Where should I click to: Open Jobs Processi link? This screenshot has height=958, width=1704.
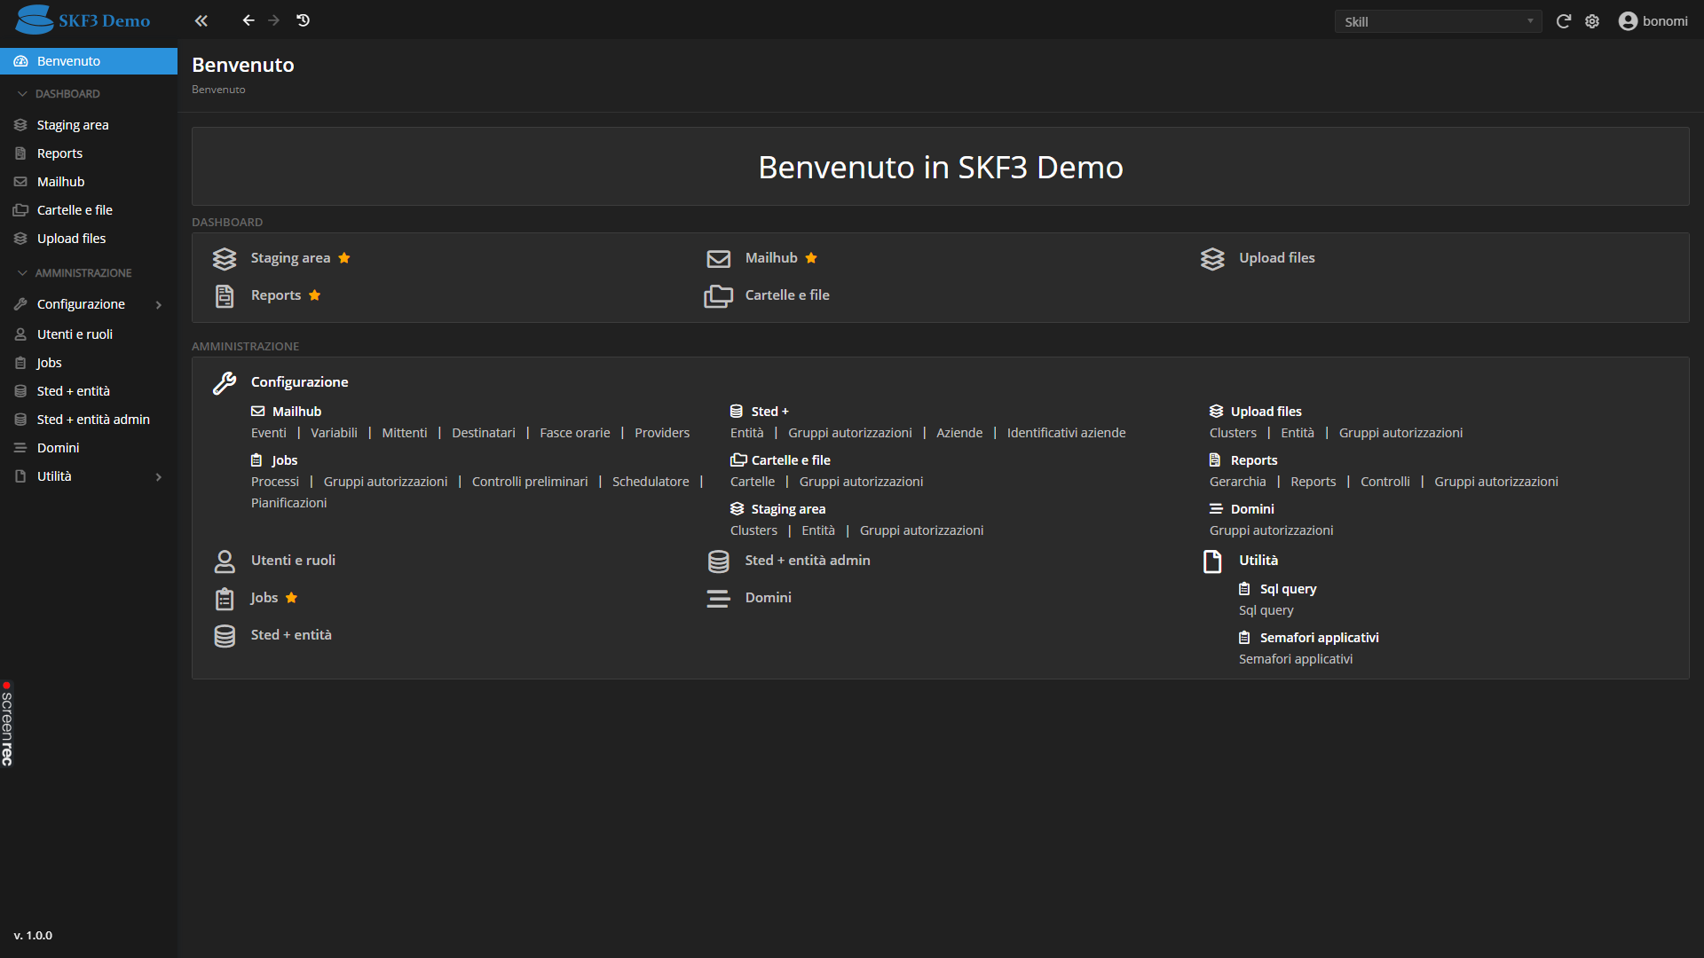(275, 482)
